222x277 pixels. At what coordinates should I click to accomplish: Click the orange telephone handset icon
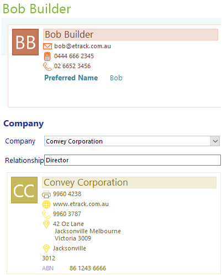pyautogui.click(x=47, y=66)
